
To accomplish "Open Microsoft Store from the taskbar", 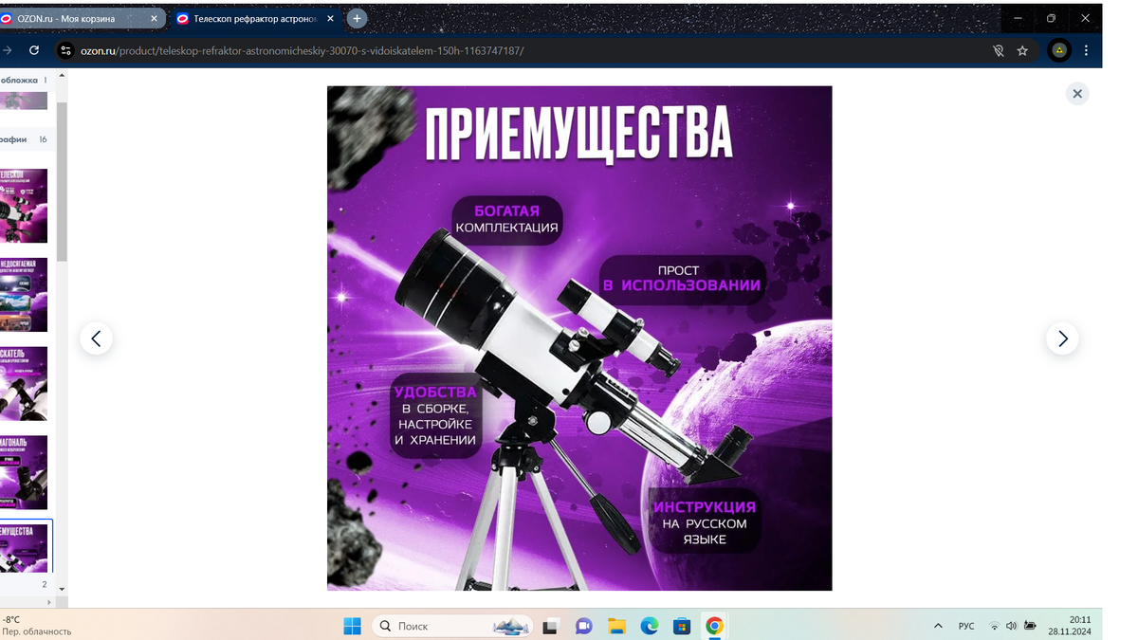I will [681, 626].
